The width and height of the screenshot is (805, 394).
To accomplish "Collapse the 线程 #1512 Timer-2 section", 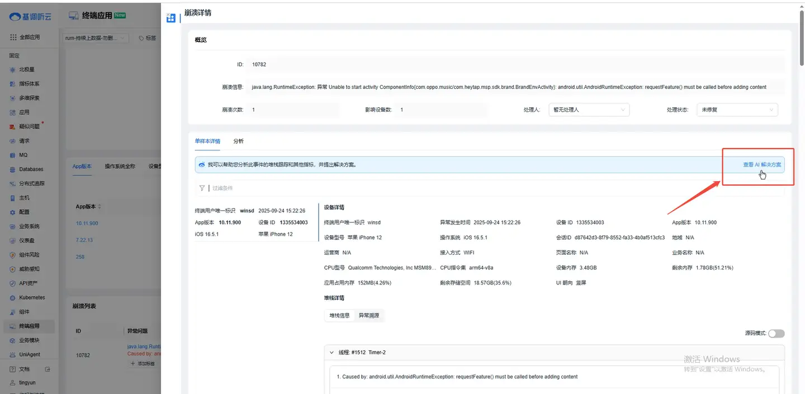I will click(332, 353).
